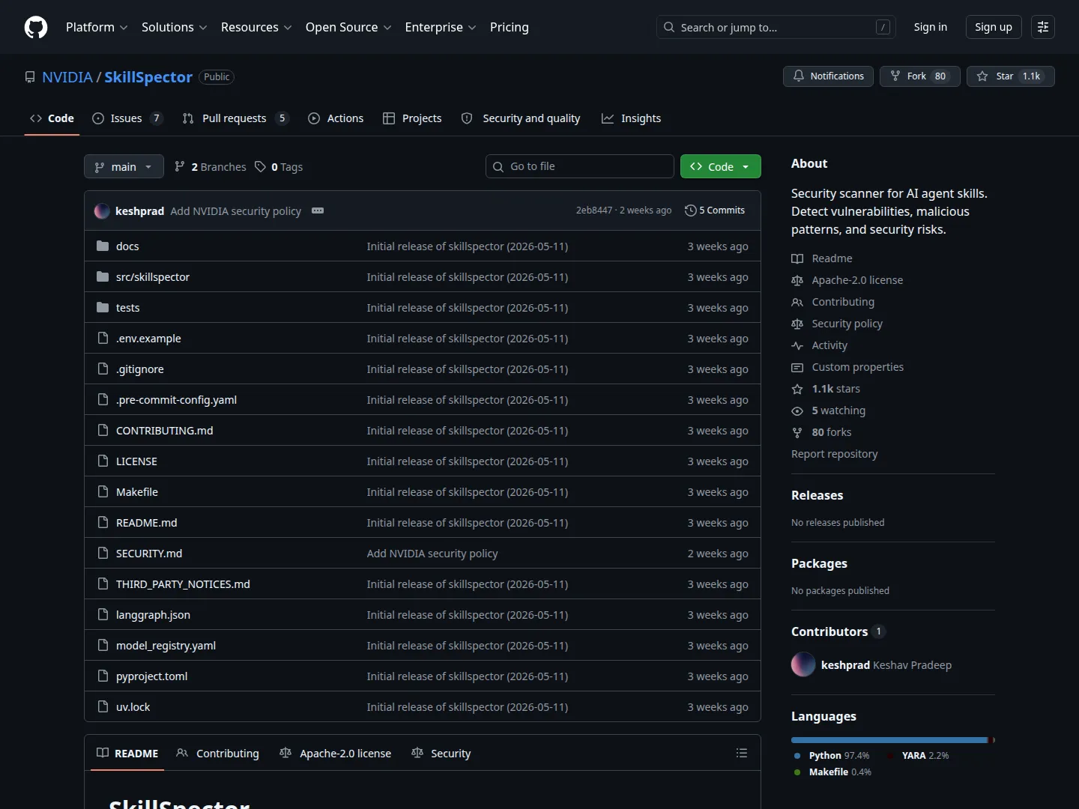Click the keshprad avatar in commit bar
The image size is (1079, 809).
tap(102, 211)
